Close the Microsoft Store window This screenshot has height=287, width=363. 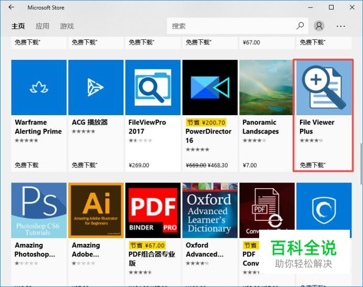click(x=352, y=7)
